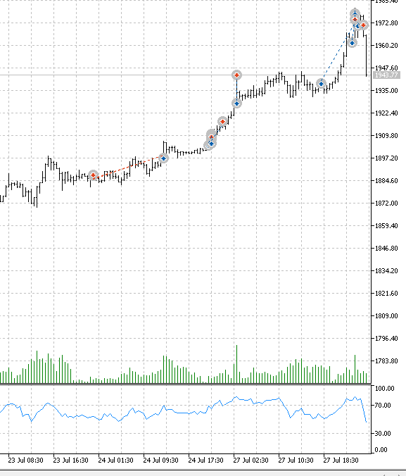Click the 1809.00 price scale label
Screen dimensions: 406x476
[x=386, y=315]
